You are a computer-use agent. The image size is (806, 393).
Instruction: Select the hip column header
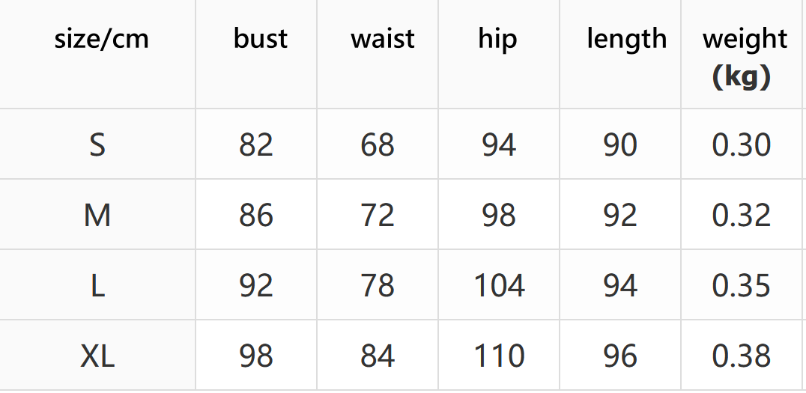497,39
